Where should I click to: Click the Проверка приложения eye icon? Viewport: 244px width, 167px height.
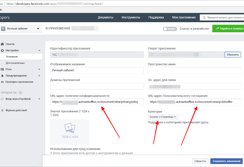(2, 82)
